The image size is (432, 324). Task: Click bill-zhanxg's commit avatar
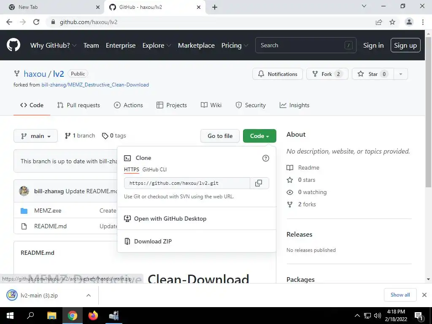click(24, 191)
